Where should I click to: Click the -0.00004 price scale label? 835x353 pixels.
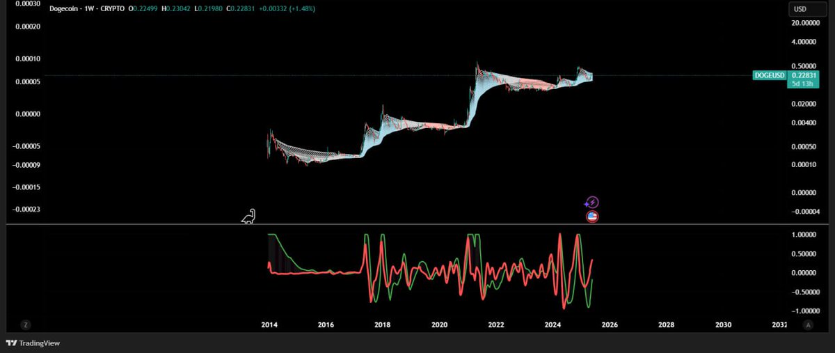coord(806,212)
